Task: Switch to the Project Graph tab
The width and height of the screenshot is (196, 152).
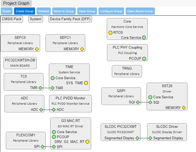Action: click(x=16, y=3)
